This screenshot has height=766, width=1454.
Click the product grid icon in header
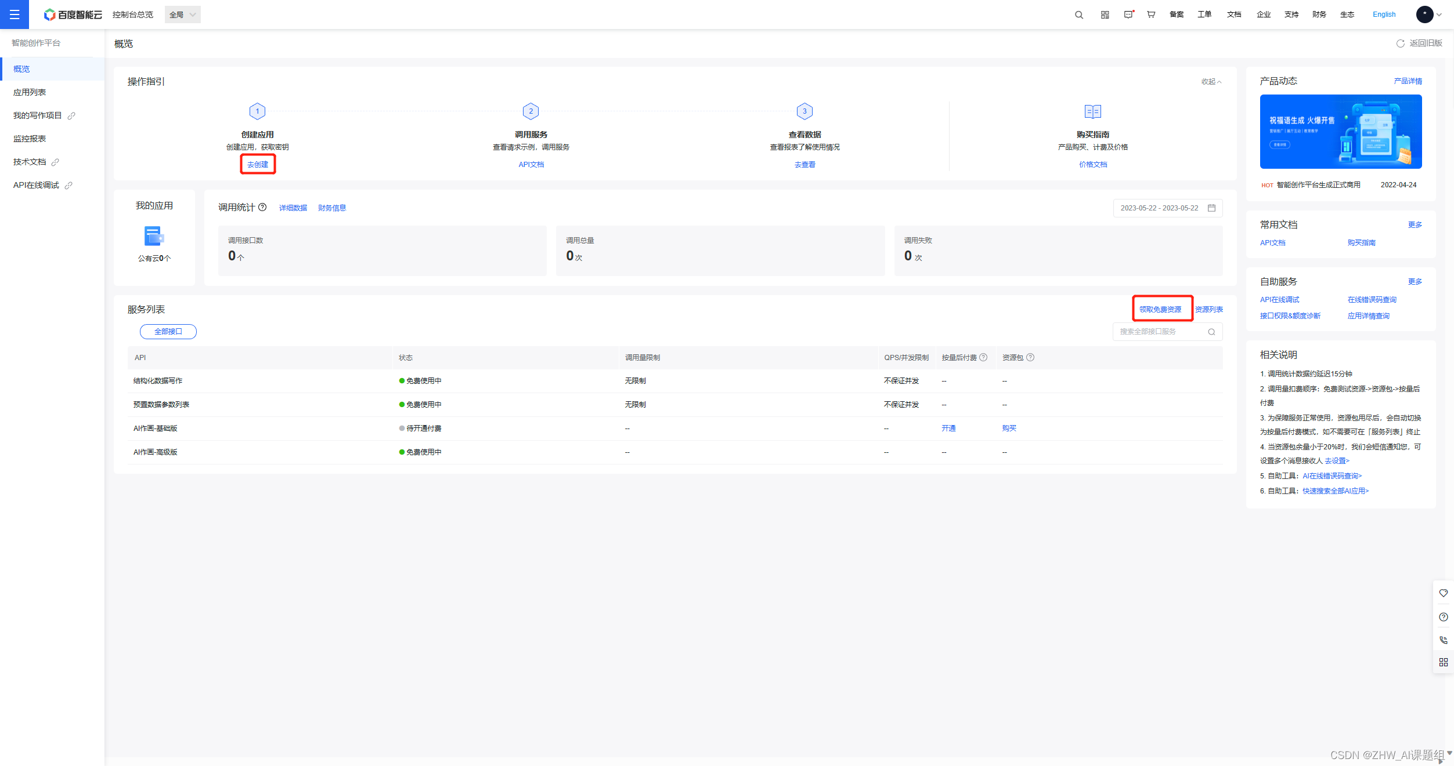point(1105,14)
